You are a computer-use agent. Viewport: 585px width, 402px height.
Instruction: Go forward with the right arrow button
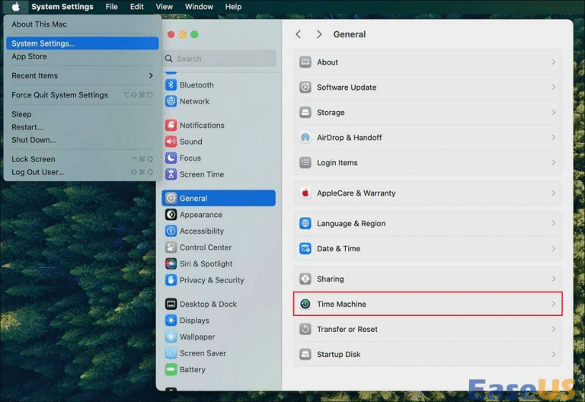pyautogui.click(x=319, y=34)
